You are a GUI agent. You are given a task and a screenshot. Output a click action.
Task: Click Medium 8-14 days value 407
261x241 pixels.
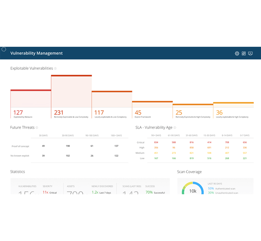pyautogui.click(x=227, y=153)
